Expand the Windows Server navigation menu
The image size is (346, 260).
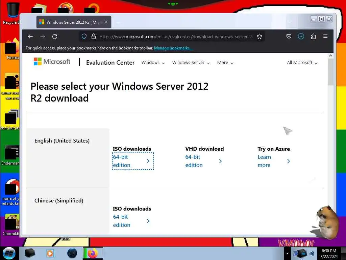[x=191, y=63]
